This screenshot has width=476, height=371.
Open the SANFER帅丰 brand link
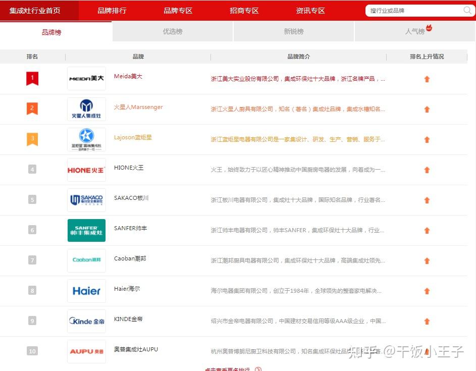point(131,228)
